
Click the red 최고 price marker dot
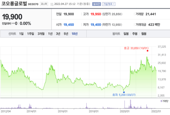pos(147,51)
